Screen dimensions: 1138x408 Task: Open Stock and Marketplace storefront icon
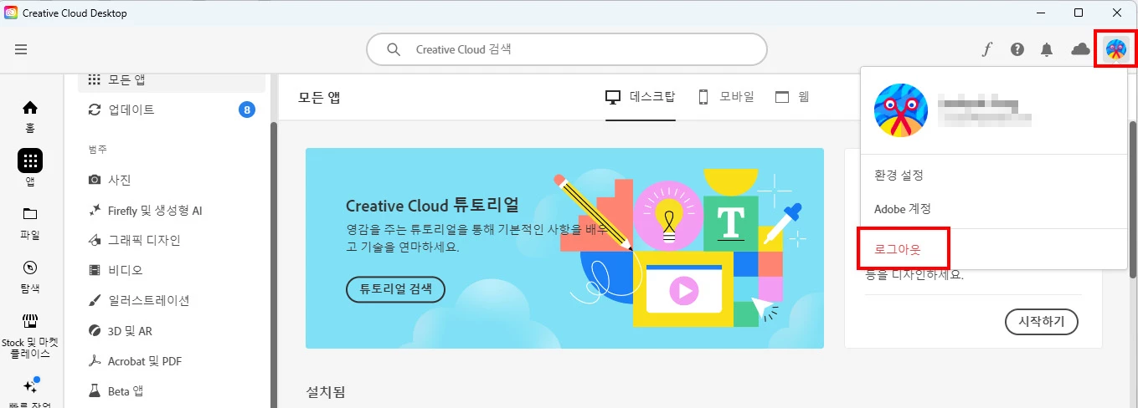click(x=30, y=322)
